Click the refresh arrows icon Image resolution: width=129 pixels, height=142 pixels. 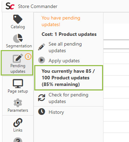(x=42, y=97)
